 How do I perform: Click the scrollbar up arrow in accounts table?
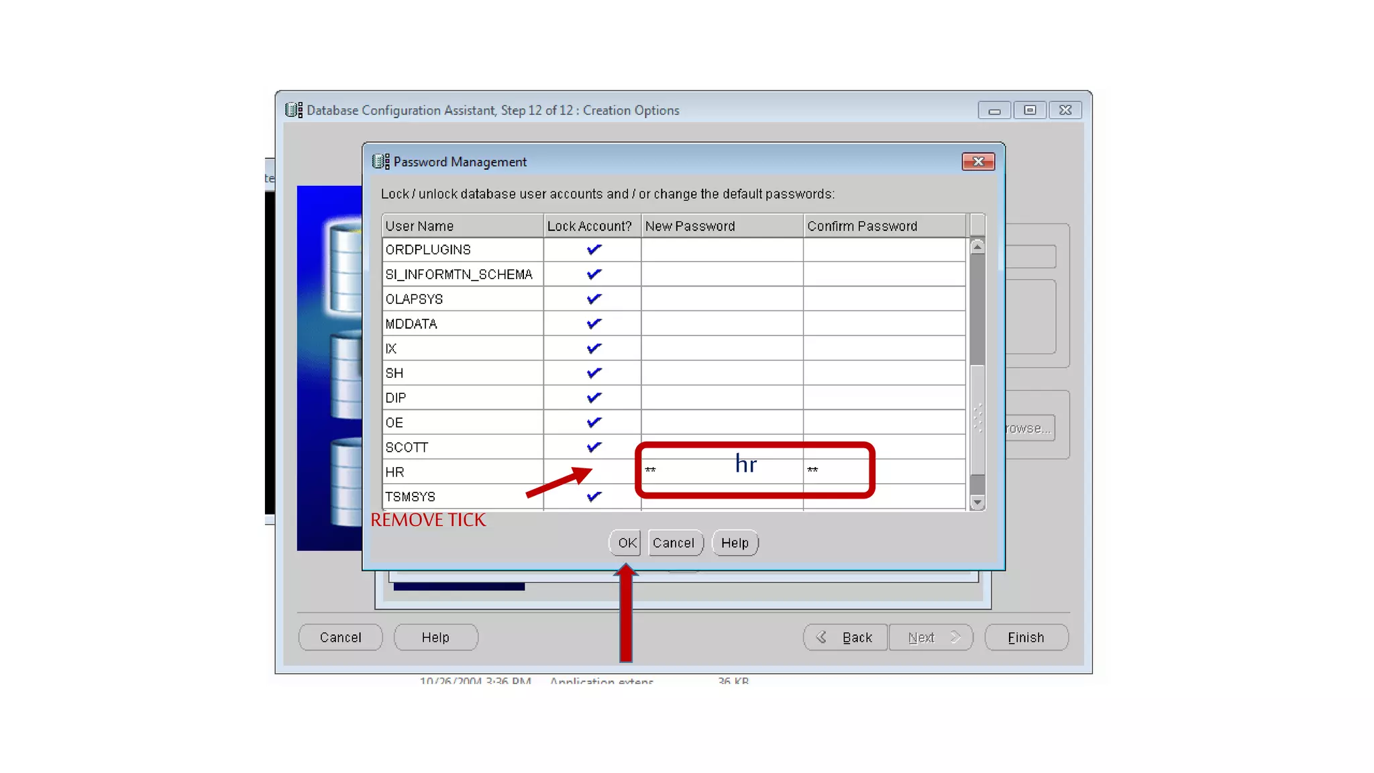click(x=977, y=247)
